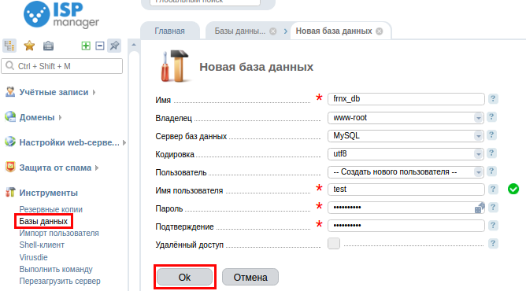The image size is (526, 291).
Task: Click the global search field at top
Action: pyautogui.click(x=205, y=2)
